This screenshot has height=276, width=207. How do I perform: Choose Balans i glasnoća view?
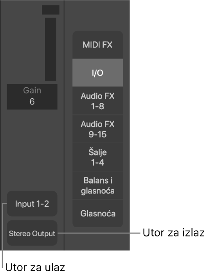point(97,185)
